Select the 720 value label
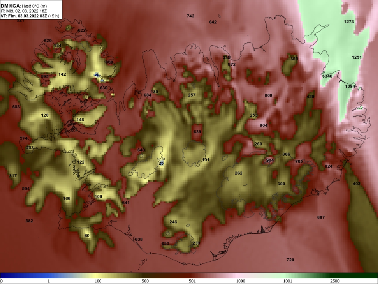The width and height of the screenshot is (378, 284). coord(290,260)
